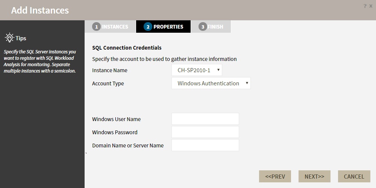Expand the Account Type dropdown

[211, 83]
